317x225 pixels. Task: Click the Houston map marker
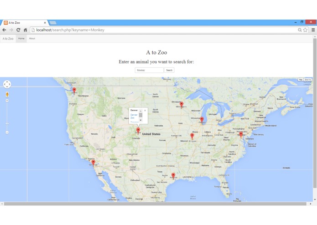[173, 175]
